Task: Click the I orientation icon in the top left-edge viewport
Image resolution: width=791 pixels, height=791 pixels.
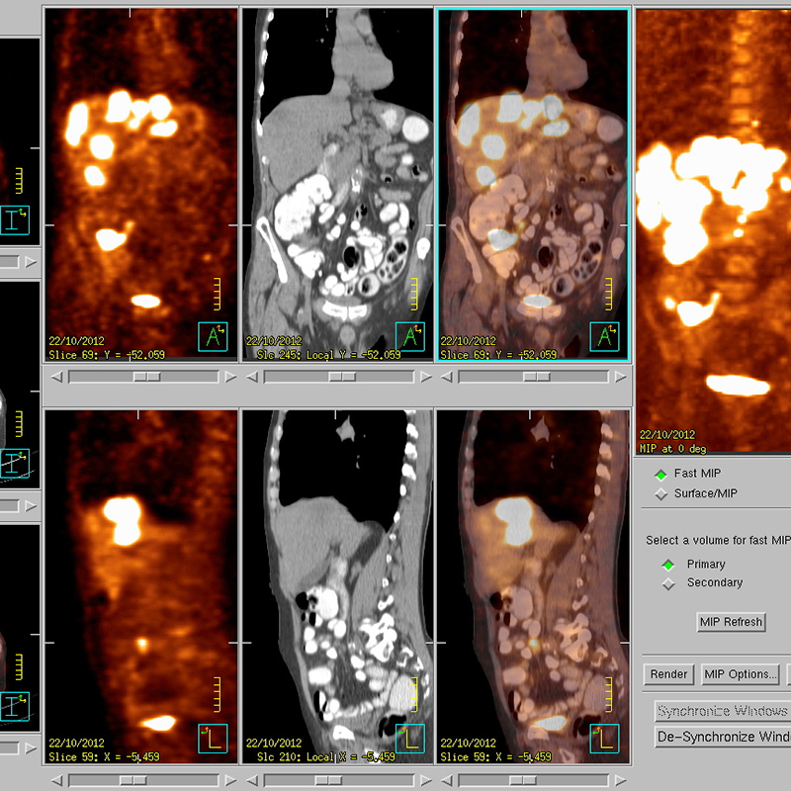Action: click(x=14, y=220)
